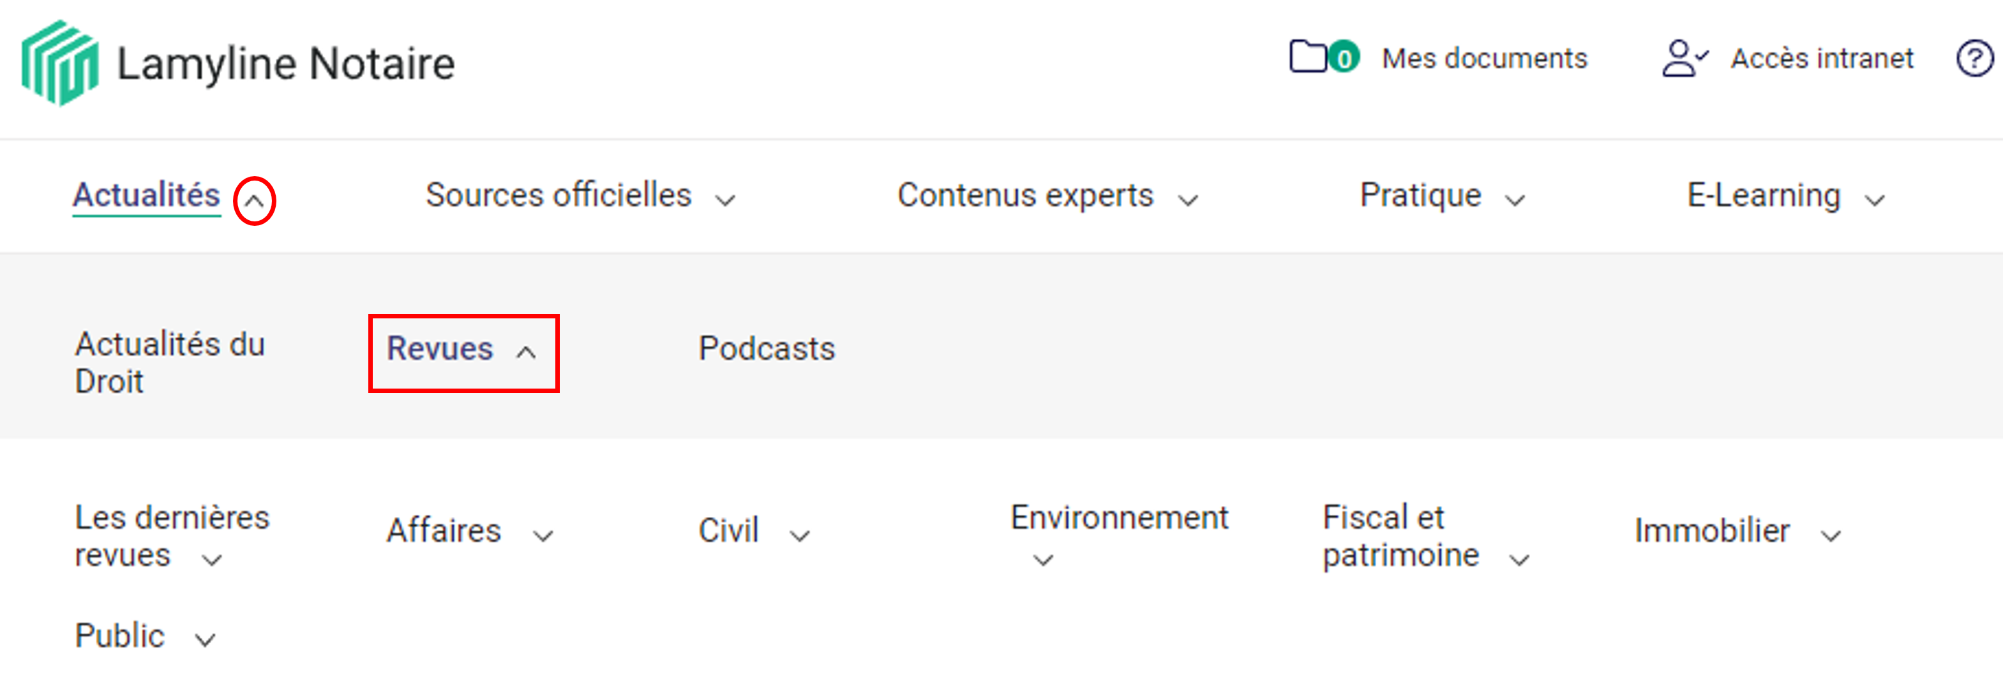Open the Podcasts section
This screenshot has width=2003, height=691.
click(x=766, y=349)
